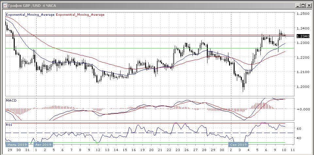The image size is (314, 155).
Task: Click the MACD indicator label
Action: pos(11,100)
